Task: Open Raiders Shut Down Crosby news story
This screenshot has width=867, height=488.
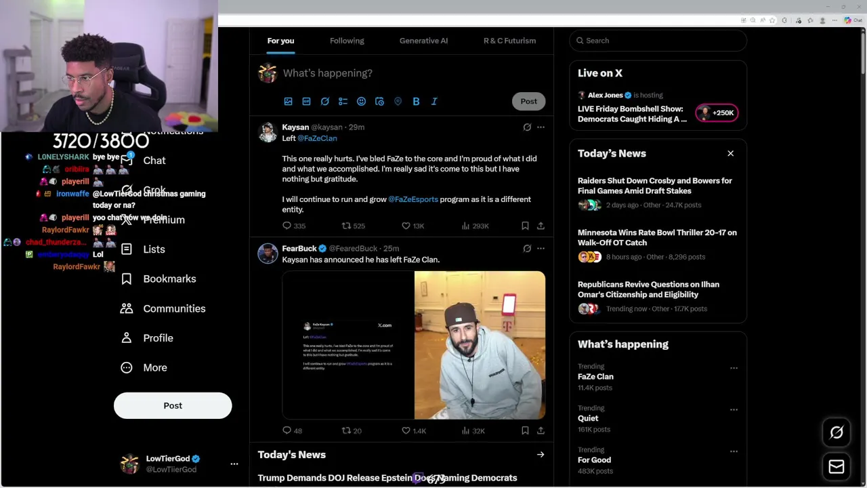Action: click(x=658, y=192)
